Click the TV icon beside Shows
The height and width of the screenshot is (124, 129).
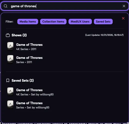click(8, 35)
